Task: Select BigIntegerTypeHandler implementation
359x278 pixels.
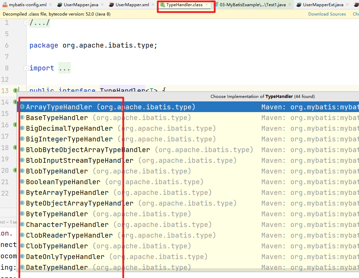Action: pos(188,139)
